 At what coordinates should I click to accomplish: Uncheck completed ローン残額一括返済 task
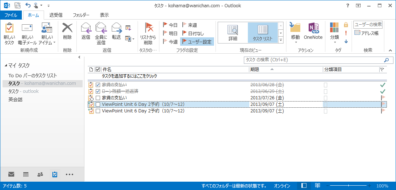[98, 91]
